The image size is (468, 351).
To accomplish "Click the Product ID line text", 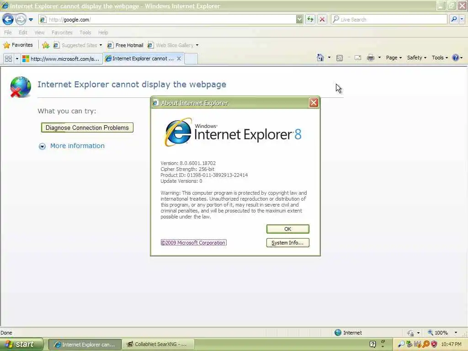I will point(204,175).
